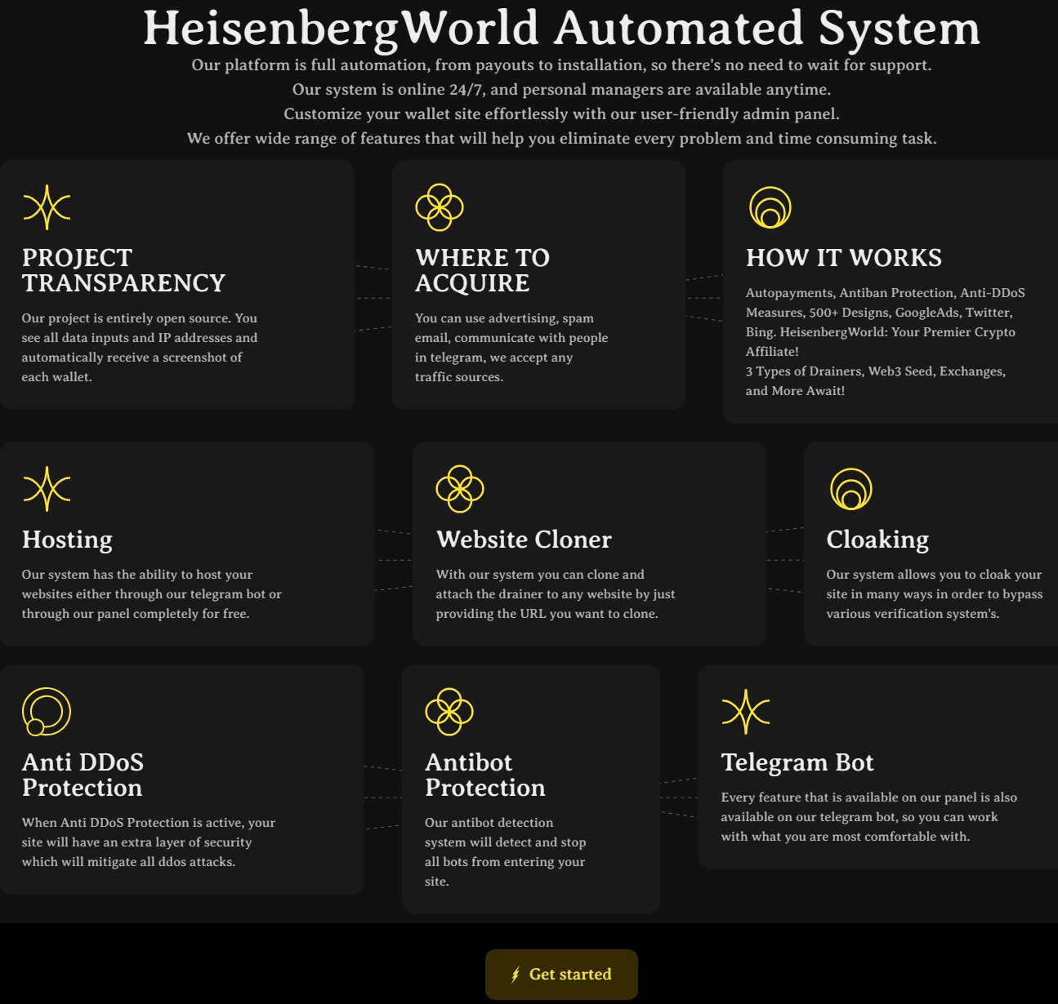Click the Website Cloner card heading

coord(524,540)
